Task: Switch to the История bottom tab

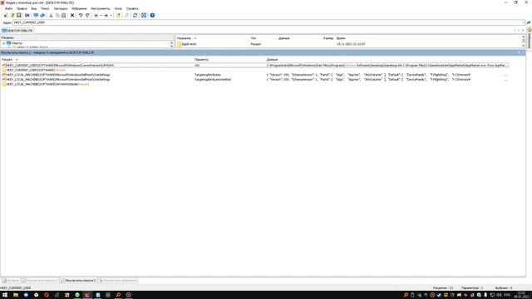Action: pos(11,281)
